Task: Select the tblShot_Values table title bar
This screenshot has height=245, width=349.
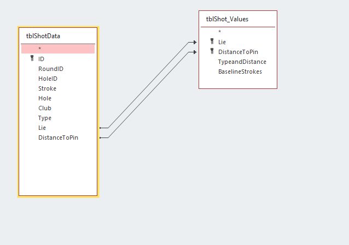Action: coord(237,19)
